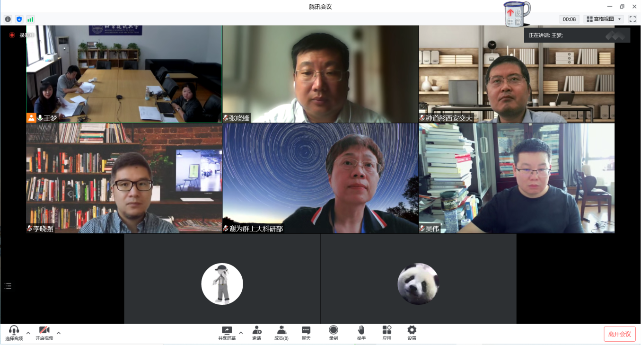The image size is (641, 345).
Task: Open the 成员(8) members list
Action: pos(281,333)
